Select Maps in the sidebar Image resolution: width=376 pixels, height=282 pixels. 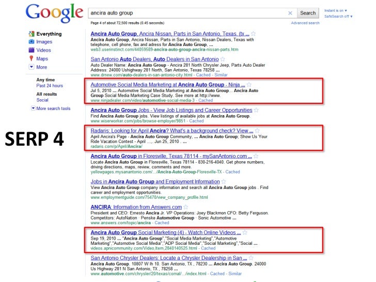tap(42, 58)
